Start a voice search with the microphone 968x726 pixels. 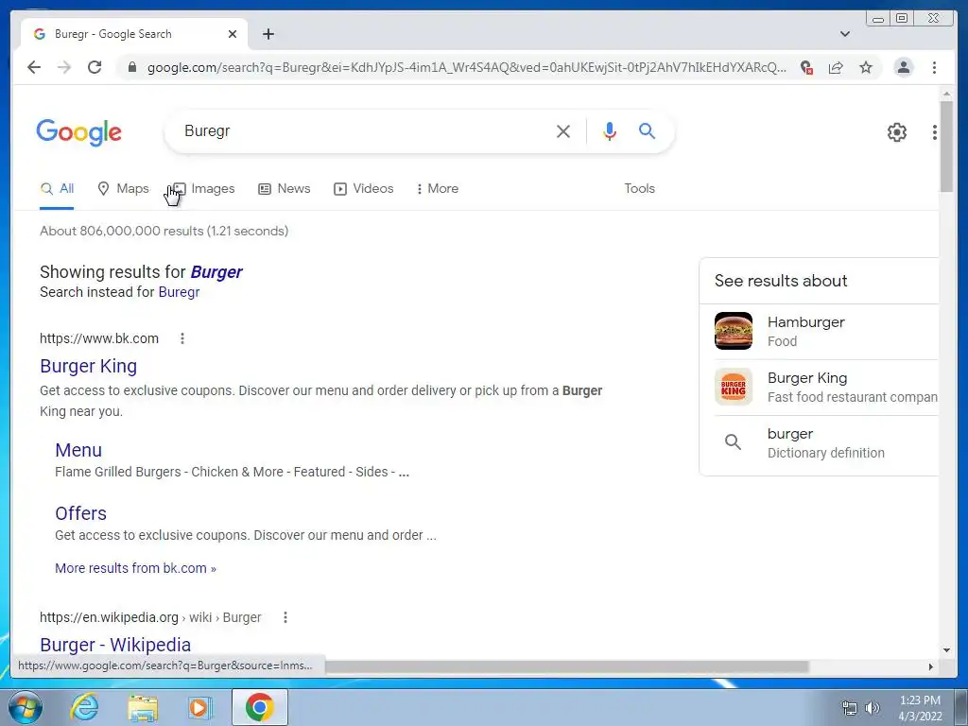pyautogui.click(x=610, y=130)
